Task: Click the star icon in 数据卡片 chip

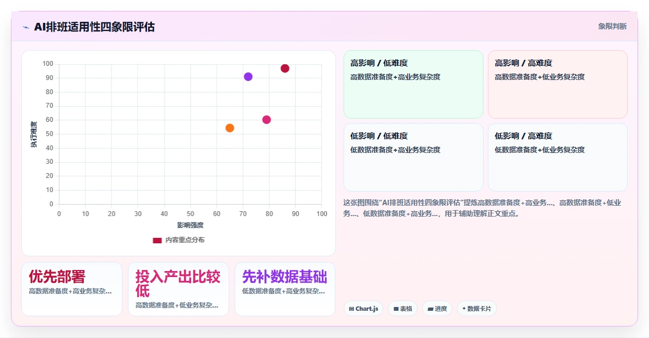Action: (x=464, y=309)
